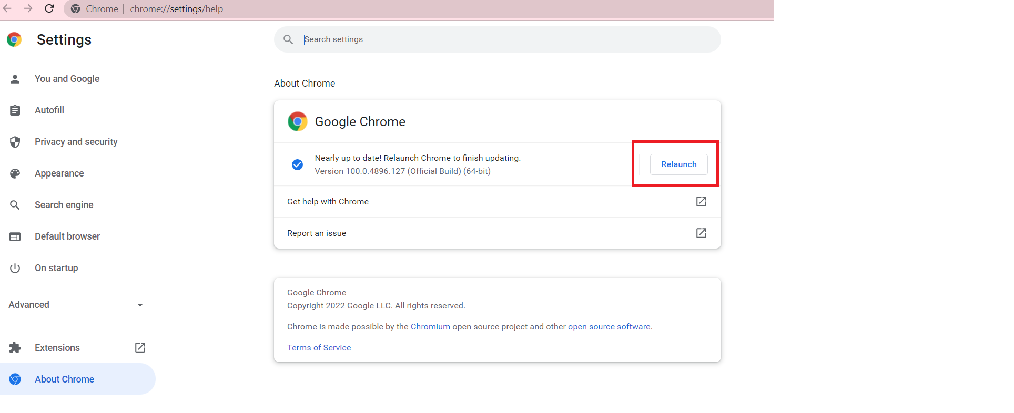Focus the Search settings field
The height and width of the screenshot is (413, 1014).
[x=497, y=39]
